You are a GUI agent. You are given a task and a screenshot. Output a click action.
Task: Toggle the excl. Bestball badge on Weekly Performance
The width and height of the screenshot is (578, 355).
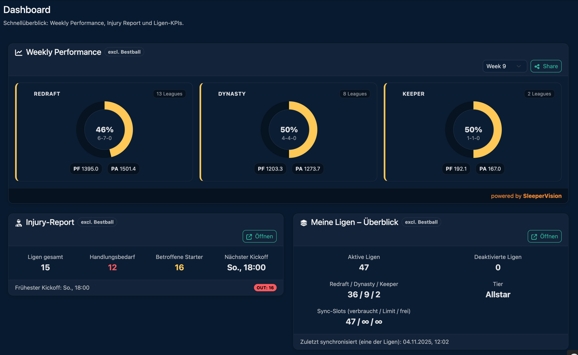pyautogui.click(x=124, y=52)
